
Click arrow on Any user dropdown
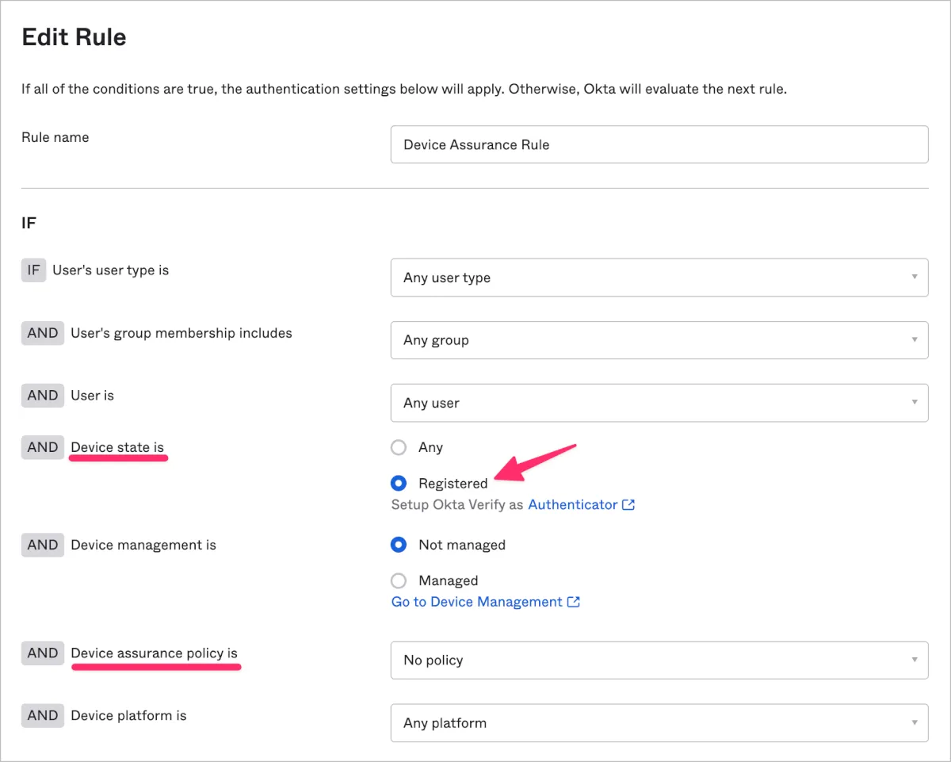tap(915, 403)
